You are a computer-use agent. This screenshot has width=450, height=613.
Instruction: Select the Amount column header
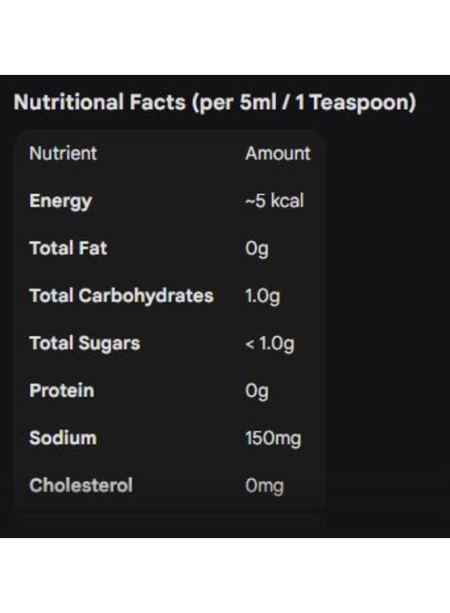[277, 153]
